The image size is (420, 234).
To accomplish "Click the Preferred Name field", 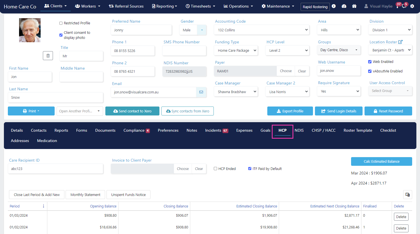I will click(141, 30).
